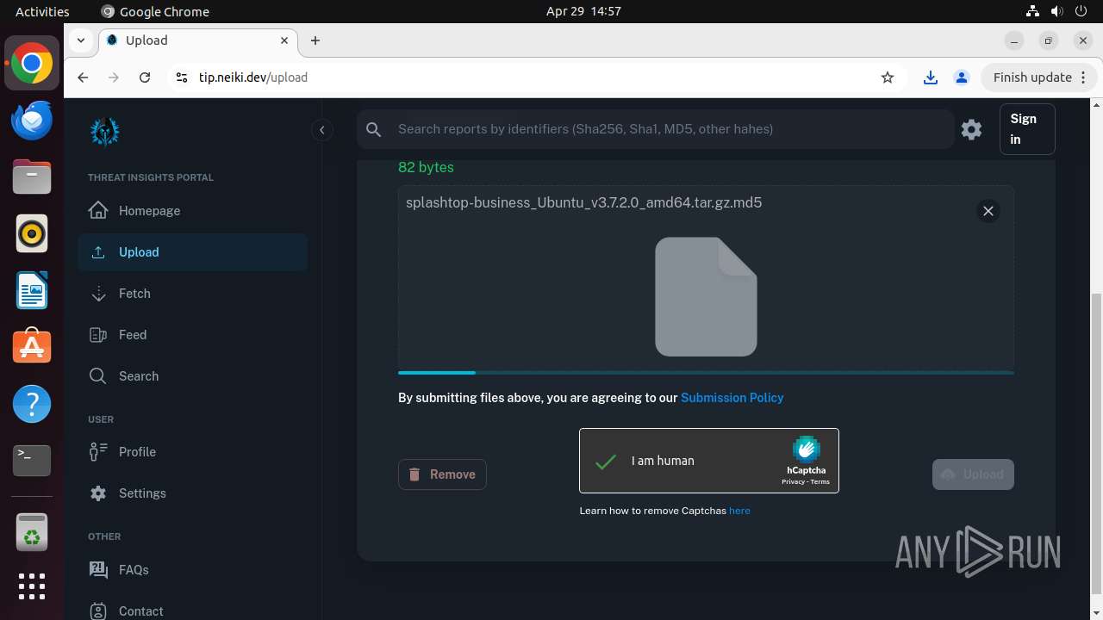1103x620 pixels.
Task: Open Google Chrome from the dock
Action: point(32,64)
